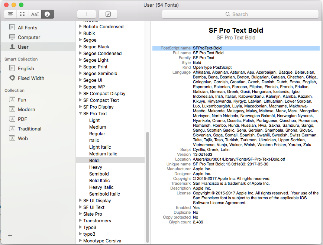Click the yellow minimize window button
Viewport: 323px width, 245px height.
(14, 5)
